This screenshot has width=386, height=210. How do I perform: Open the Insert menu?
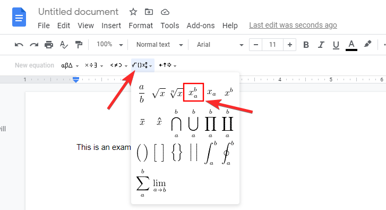point(111,26)
